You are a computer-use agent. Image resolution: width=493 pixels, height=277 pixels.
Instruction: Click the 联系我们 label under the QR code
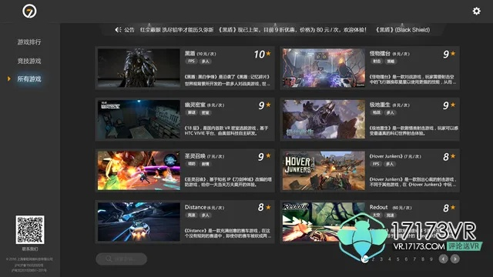[x=30, y=249]
